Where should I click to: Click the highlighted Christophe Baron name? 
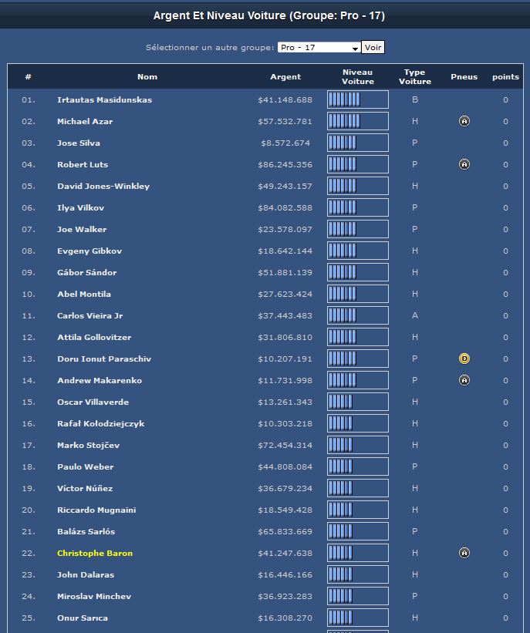(x=95, y=553)
